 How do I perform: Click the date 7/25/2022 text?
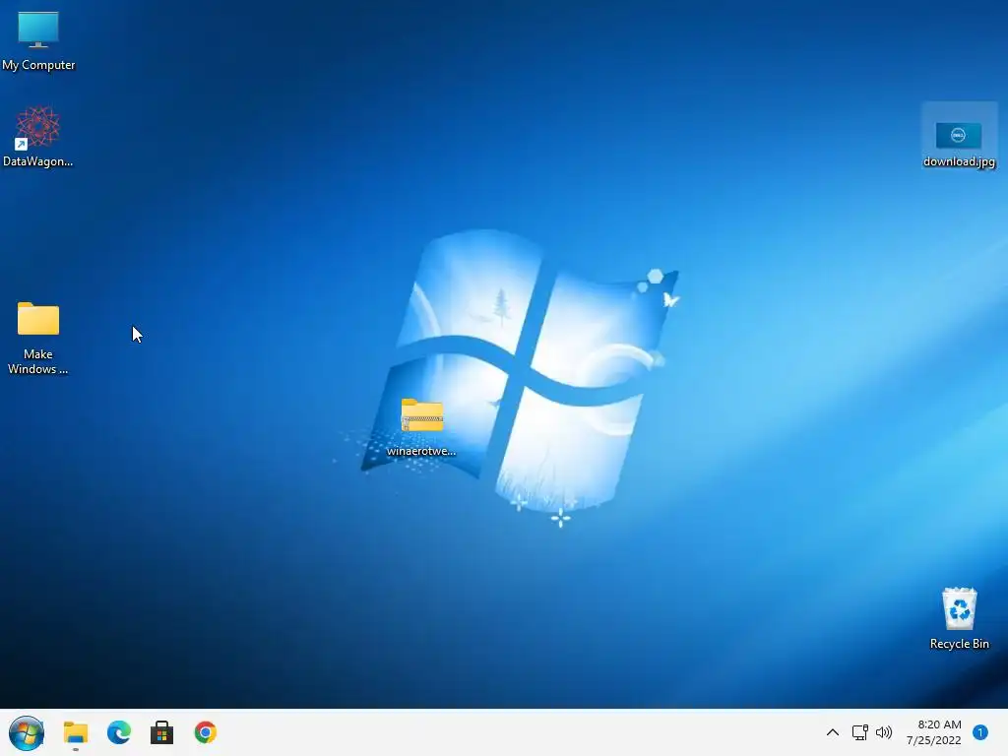coord(933,740)
